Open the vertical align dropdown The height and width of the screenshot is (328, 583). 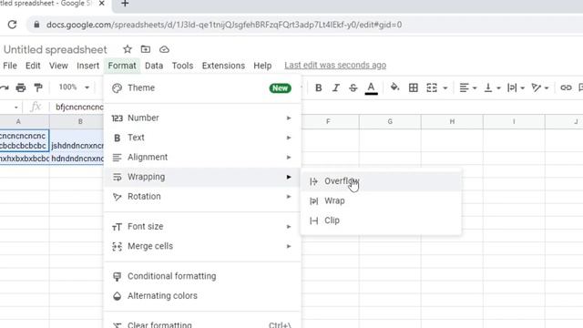(x=492, y=87)
